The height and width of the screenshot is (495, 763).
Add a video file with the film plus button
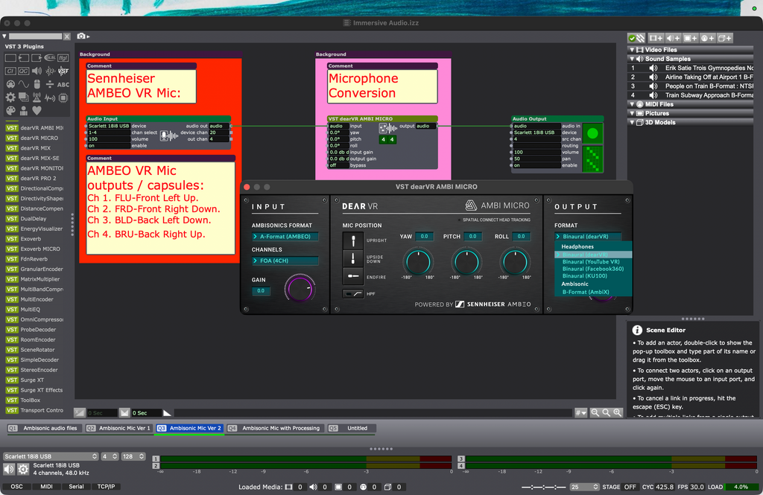(657, 38)
